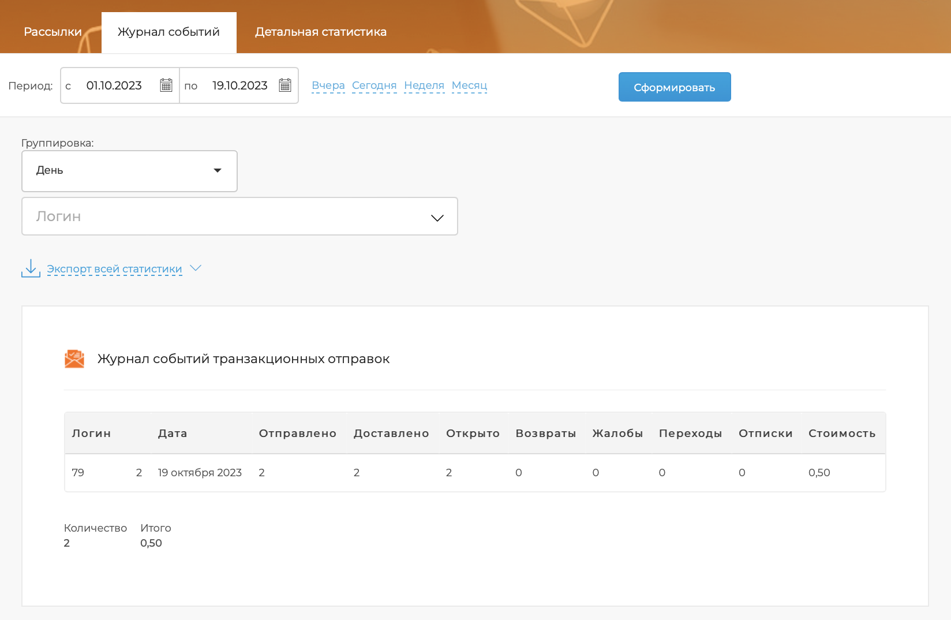Click the export download arrow icon

click(x=31, y=268)
